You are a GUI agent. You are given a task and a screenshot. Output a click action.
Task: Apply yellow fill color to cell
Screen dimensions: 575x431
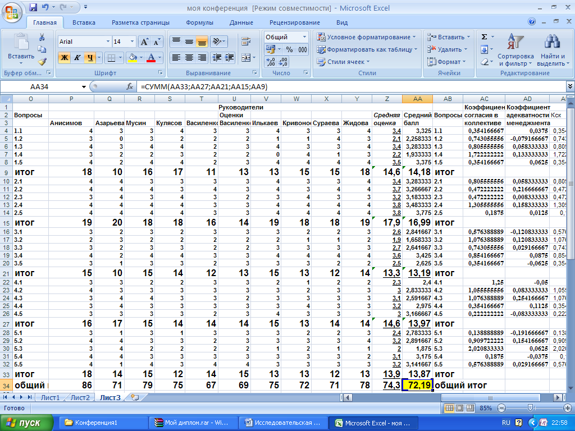click(133, 58)
